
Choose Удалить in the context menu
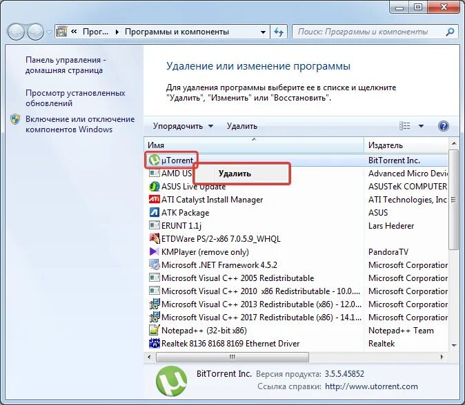click(x=241, y=174)
